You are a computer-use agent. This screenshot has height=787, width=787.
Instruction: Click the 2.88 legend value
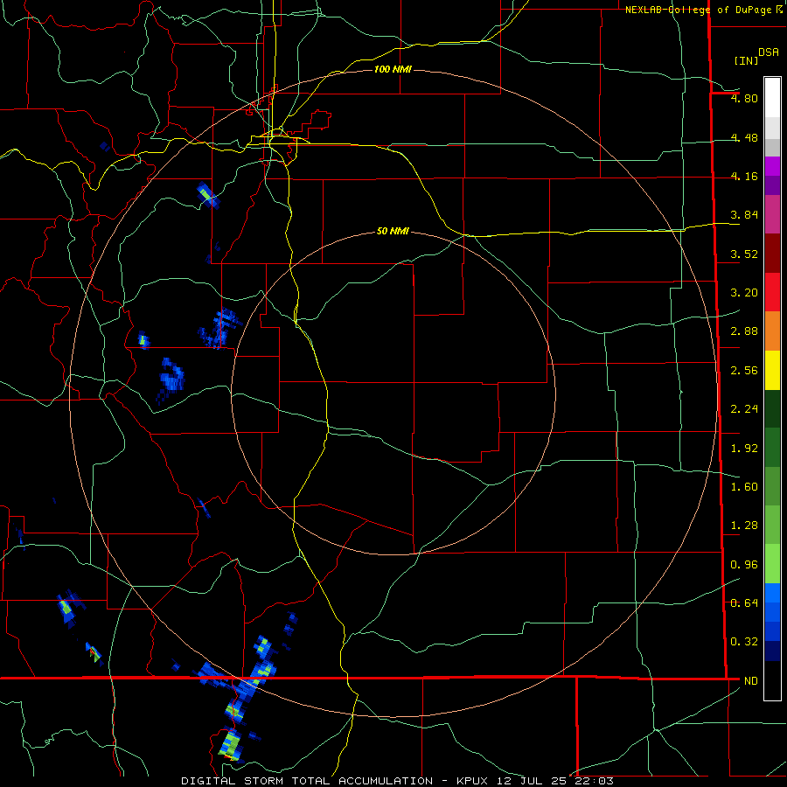(744, 331)
